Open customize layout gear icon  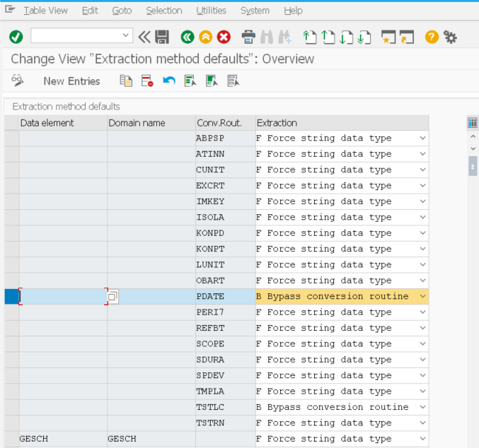450,37
